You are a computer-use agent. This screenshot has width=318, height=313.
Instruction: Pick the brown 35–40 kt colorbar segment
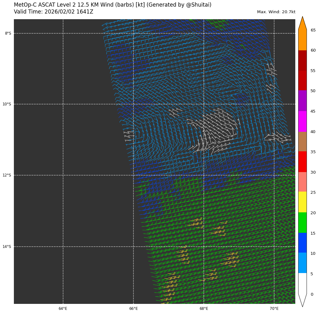click(x=302, y=142)
